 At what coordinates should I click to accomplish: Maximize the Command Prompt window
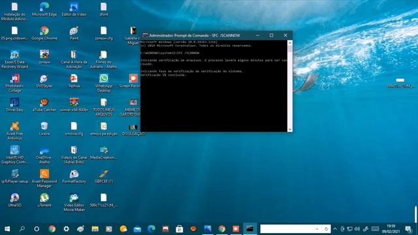272,35
